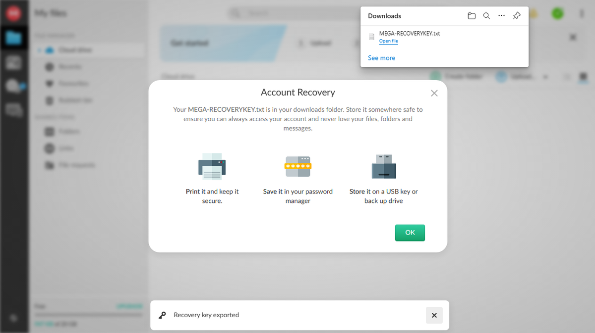Click the search icon in the Downloads popup

tap(486, 15)
